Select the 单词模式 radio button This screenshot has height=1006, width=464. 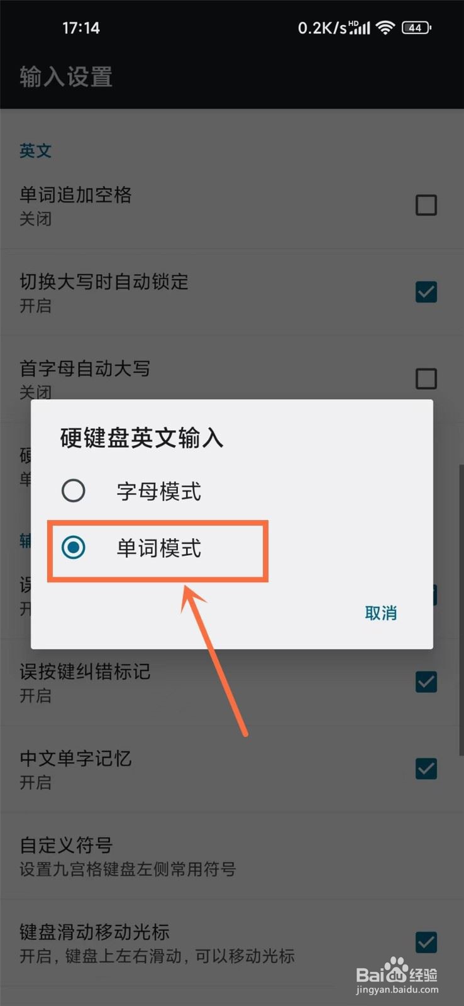(x=74, y=547)
